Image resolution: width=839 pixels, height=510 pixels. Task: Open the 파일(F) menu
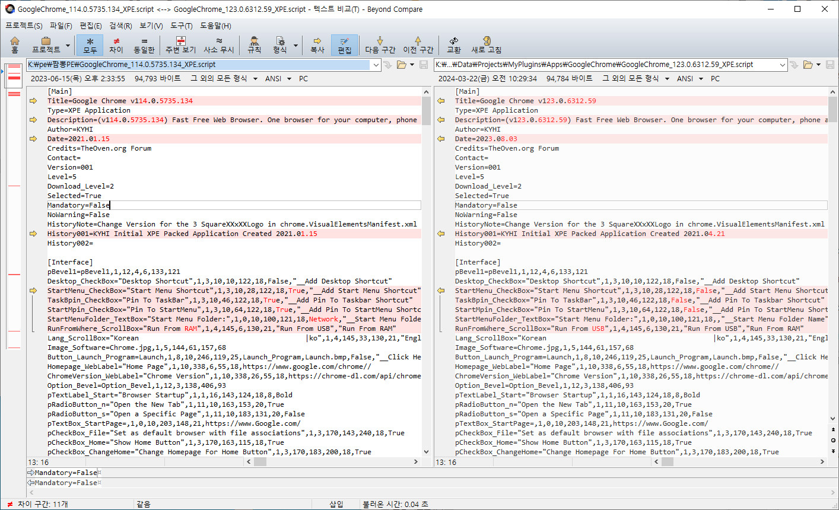point(61,26)
